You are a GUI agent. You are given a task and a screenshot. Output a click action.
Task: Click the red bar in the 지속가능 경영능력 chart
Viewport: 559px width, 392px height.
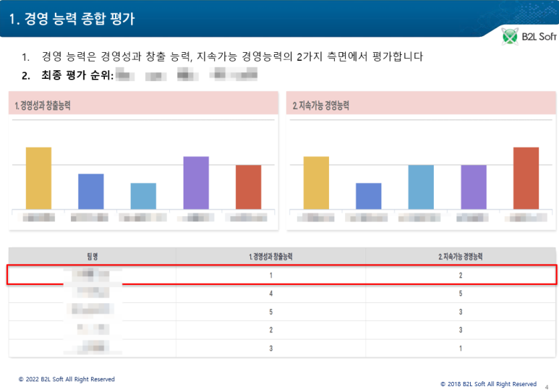[526, 178]
